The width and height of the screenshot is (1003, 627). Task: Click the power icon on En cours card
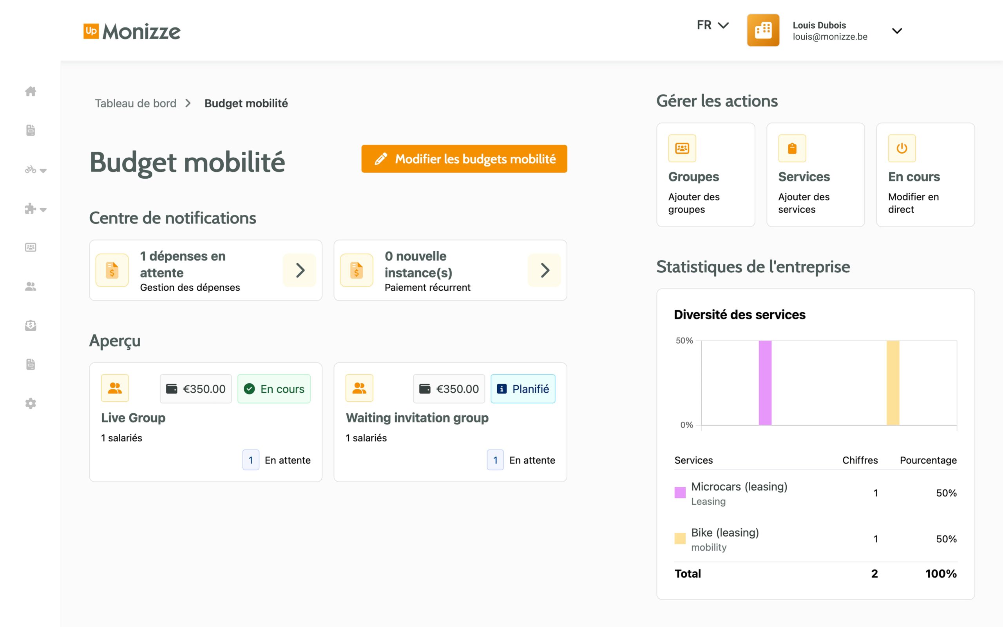click(902, 148)
